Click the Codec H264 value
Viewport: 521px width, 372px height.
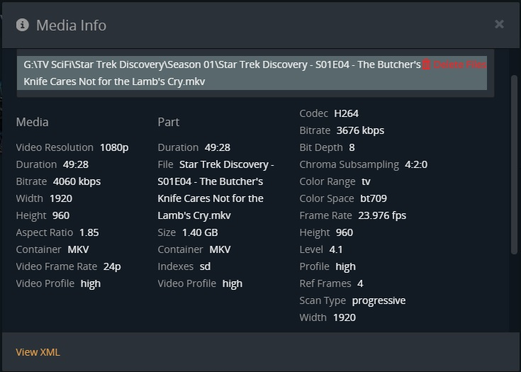click(x=347, y=113)
